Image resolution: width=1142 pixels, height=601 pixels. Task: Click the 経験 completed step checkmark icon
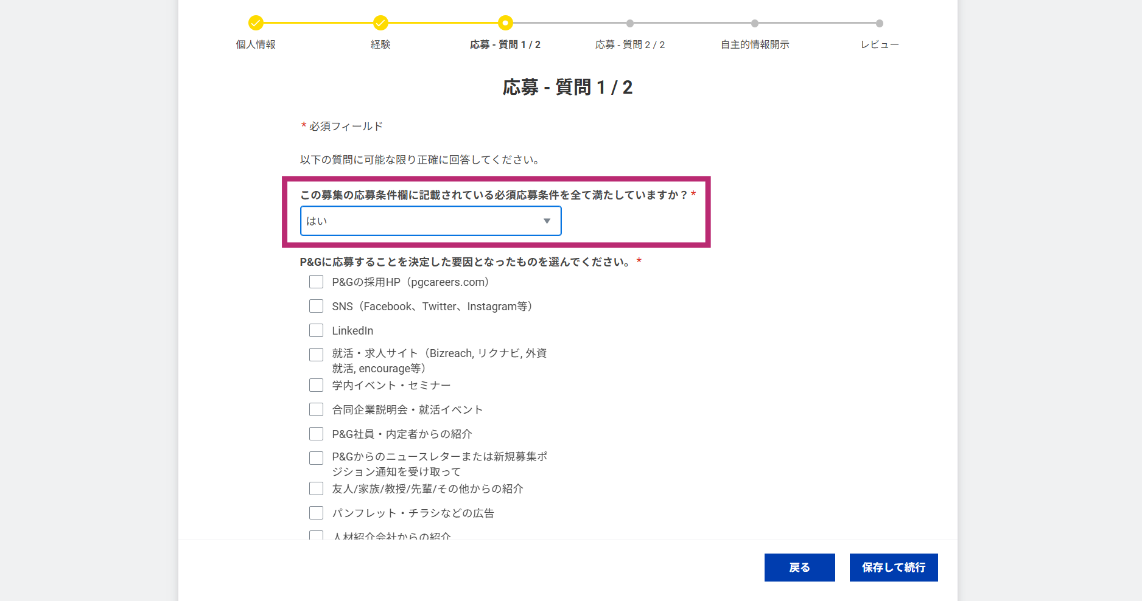click(380, 23)
